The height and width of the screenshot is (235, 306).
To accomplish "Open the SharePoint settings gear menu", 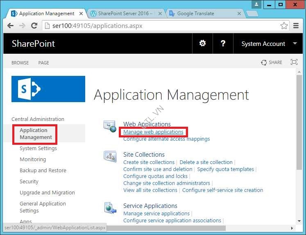I will [x=202, y=43].
